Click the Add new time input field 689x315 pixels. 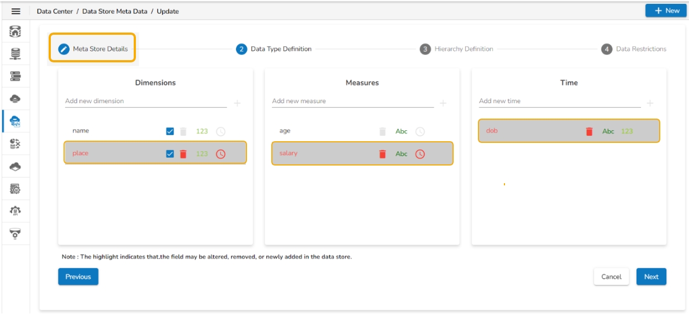(559, 102)
